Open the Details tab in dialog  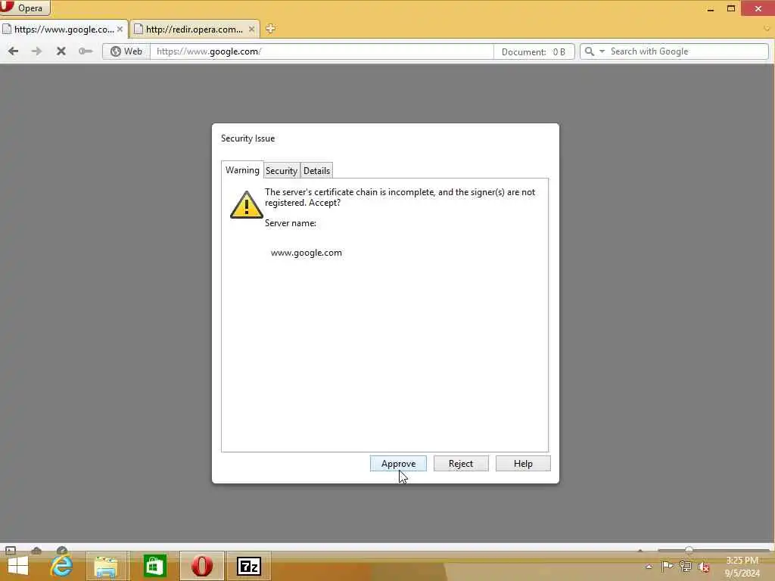point(316,170)
